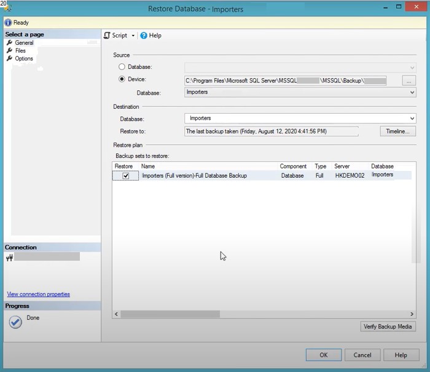Screen dimensions: 430x372
Task: Expand the source Database dropdown under Device
Action: [x=412, y=92]
